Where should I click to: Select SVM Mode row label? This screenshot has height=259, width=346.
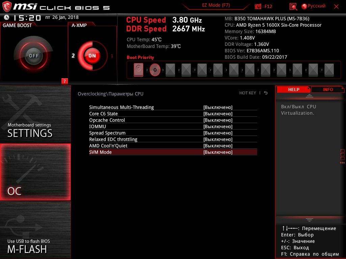click(x=100, y=152)
